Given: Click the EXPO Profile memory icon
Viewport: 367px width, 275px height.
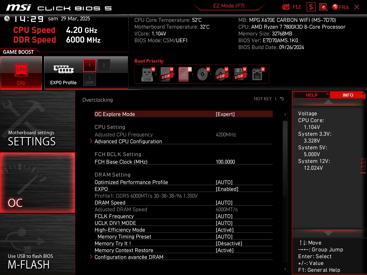Looking at the screenshot, I should 63,69.
